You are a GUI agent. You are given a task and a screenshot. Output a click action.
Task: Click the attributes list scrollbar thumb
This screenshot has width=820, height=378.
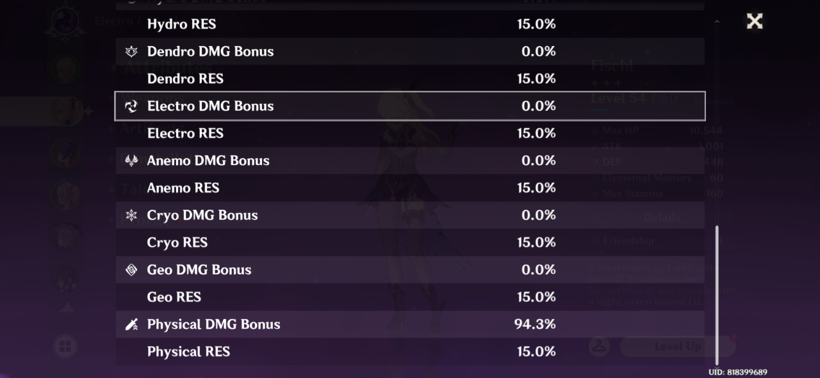click(x=717, y=294)
